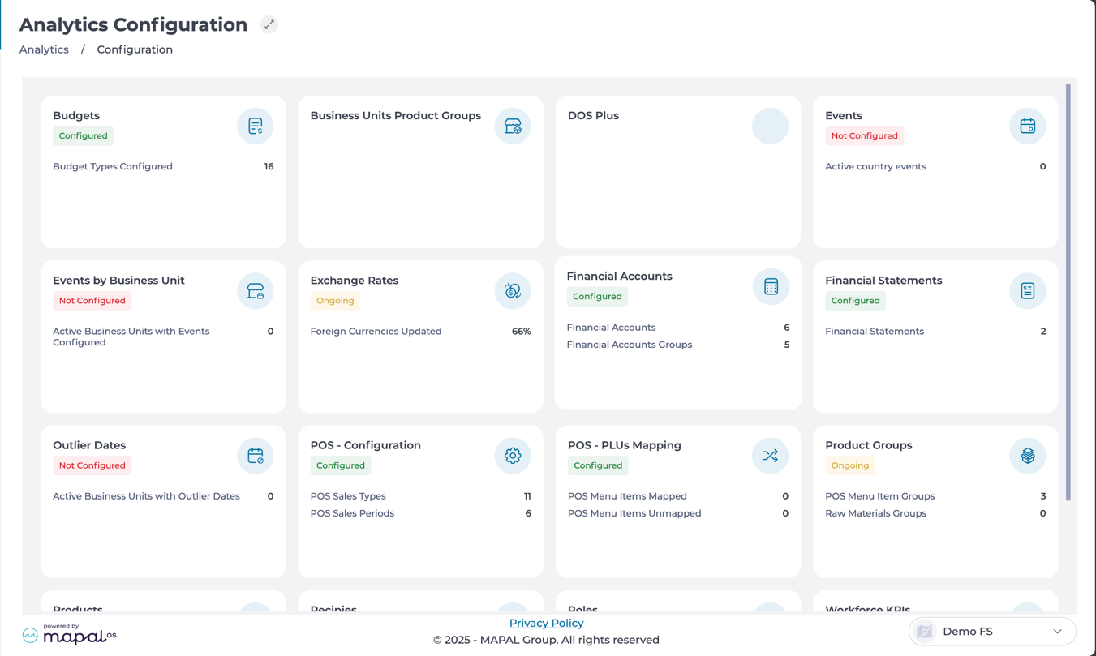Click the Analytics Configuration page heading

133,24
